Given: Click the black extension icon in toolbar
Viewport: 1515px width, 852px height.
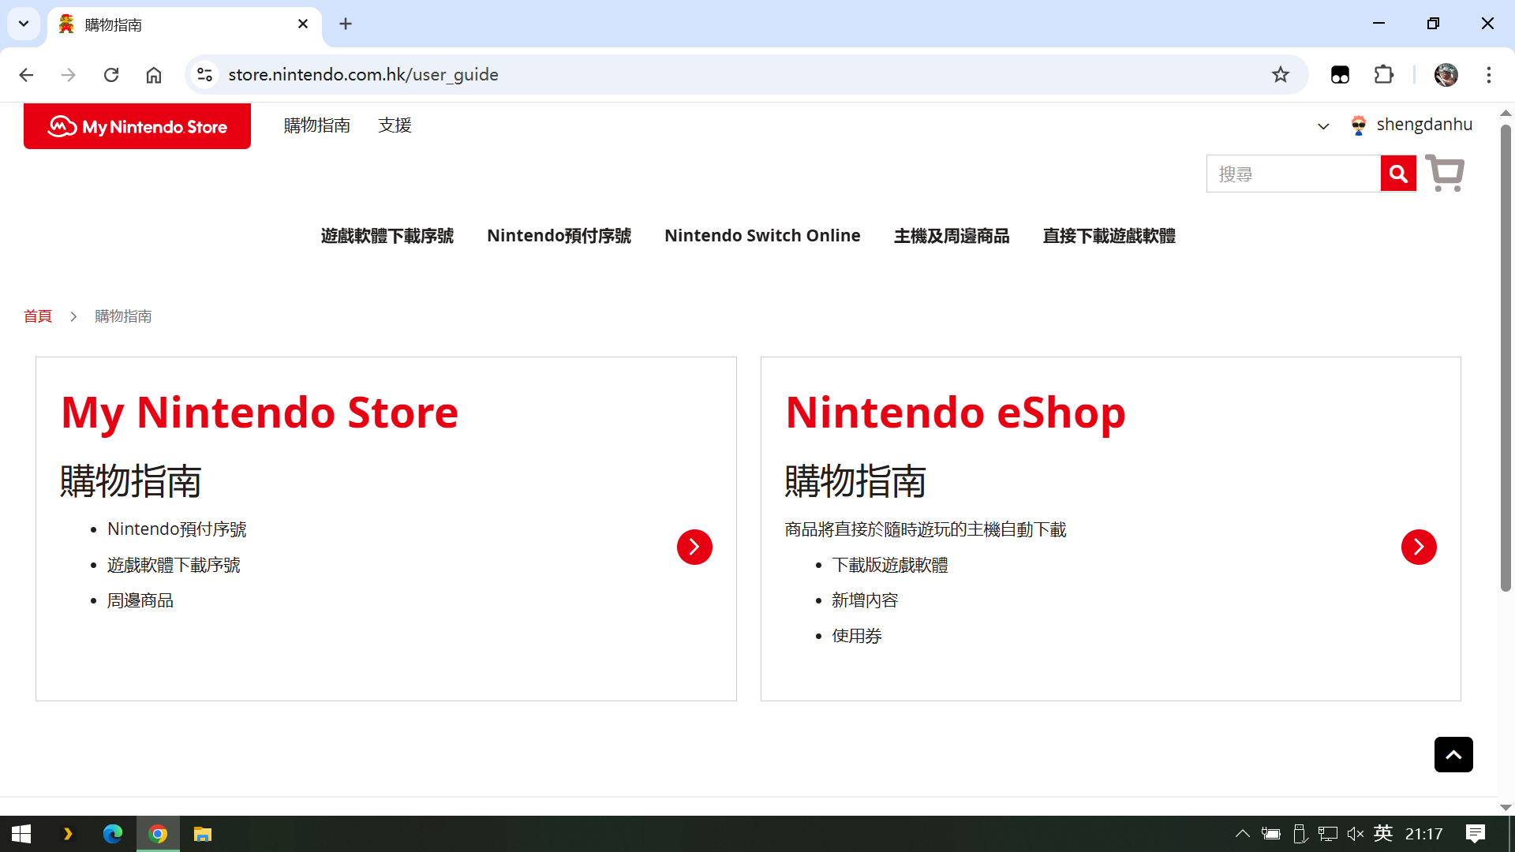Looking at the screenshot, I should pyautogui.click(x=1340, y=74).
